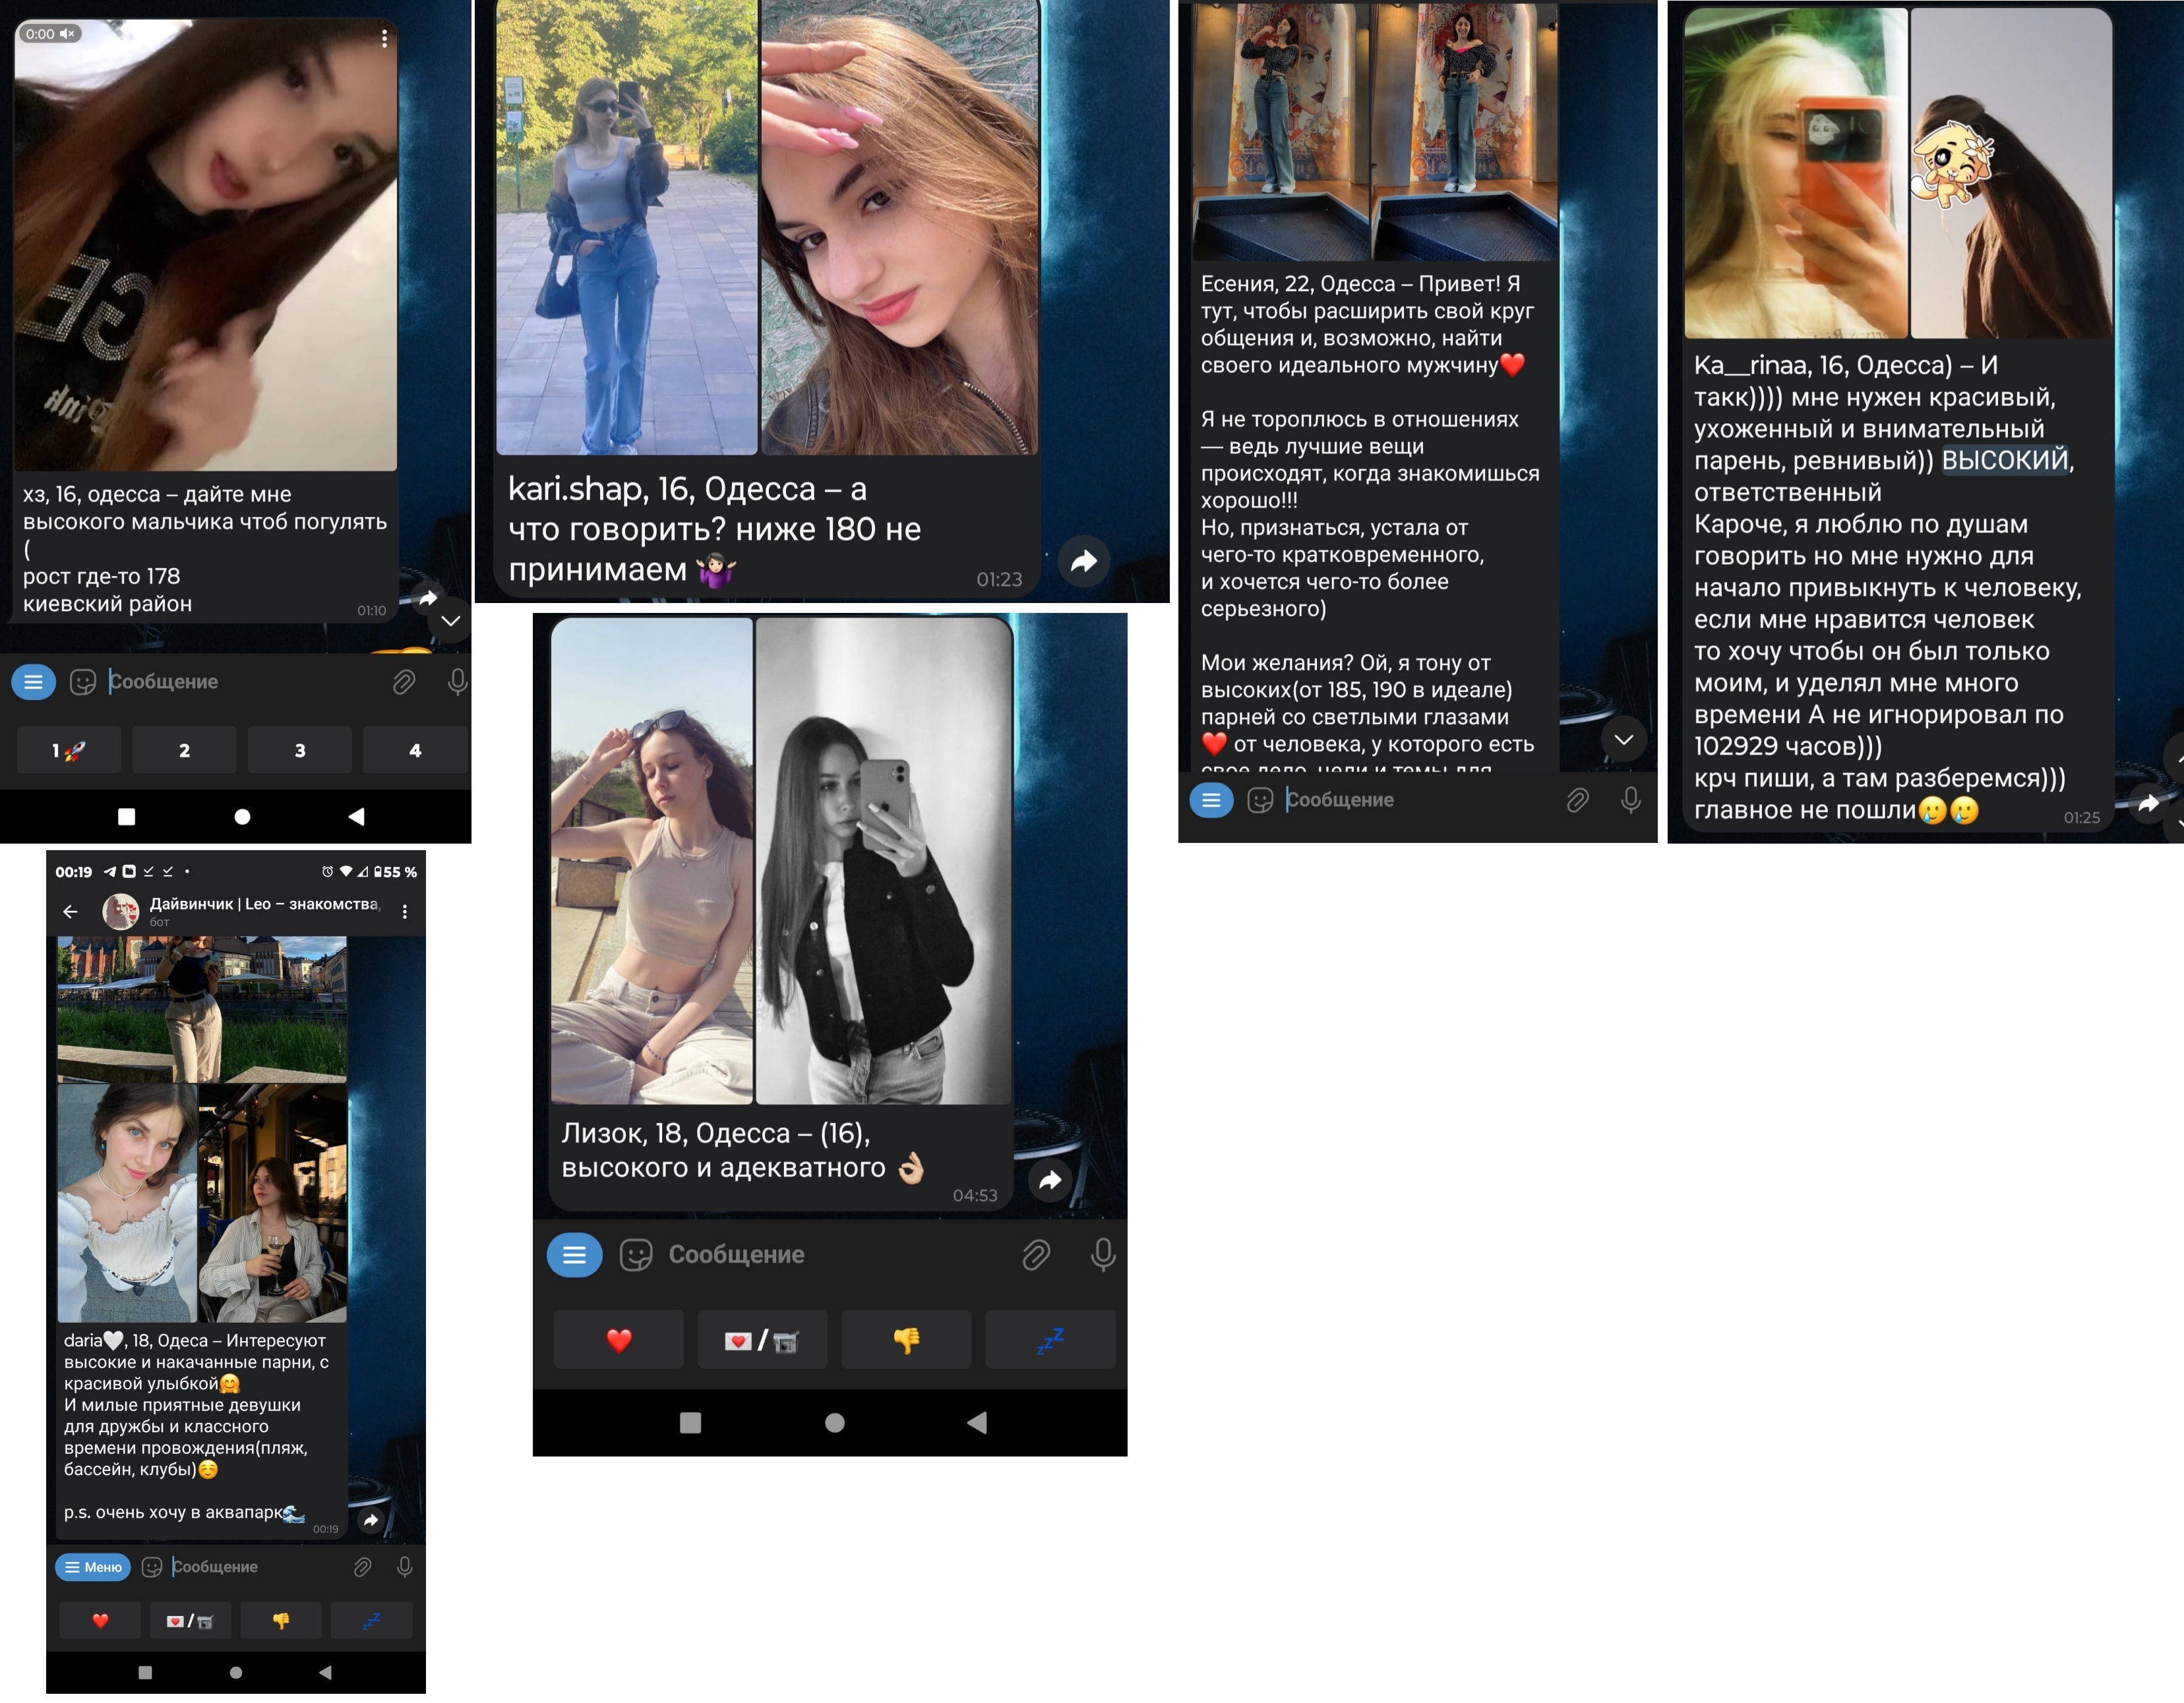
Task: Open three-dot menu in Дайвинчик chat header
Action: pos(404,911)
